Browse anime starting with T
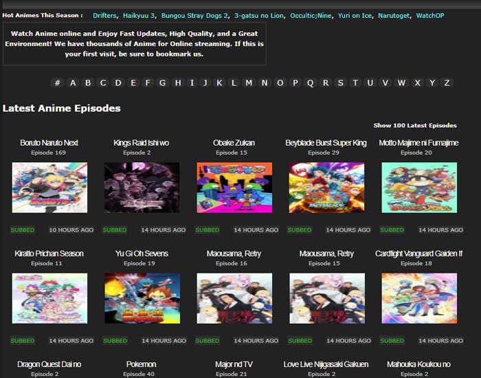481x378 pixels. coord(355,82)
